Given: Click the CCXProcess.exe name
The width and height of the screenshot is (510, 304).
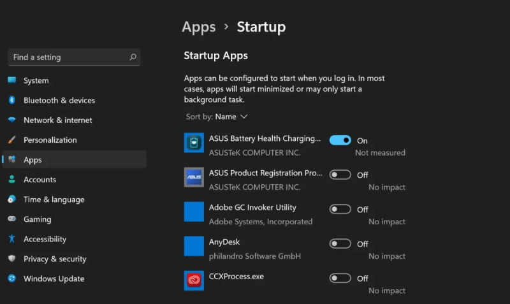Looking at the screenshot, I should coord(237,277).
